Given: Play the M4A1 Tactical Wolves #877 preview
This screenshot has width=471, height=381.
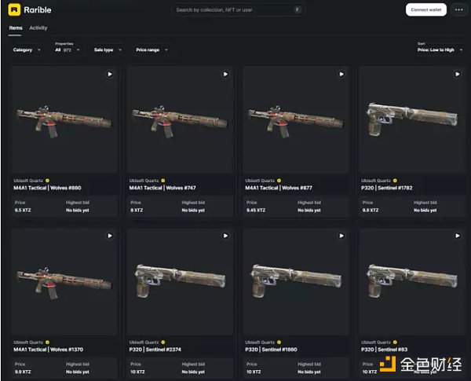Looking at the screenshot, I should [x=341, y=74].
